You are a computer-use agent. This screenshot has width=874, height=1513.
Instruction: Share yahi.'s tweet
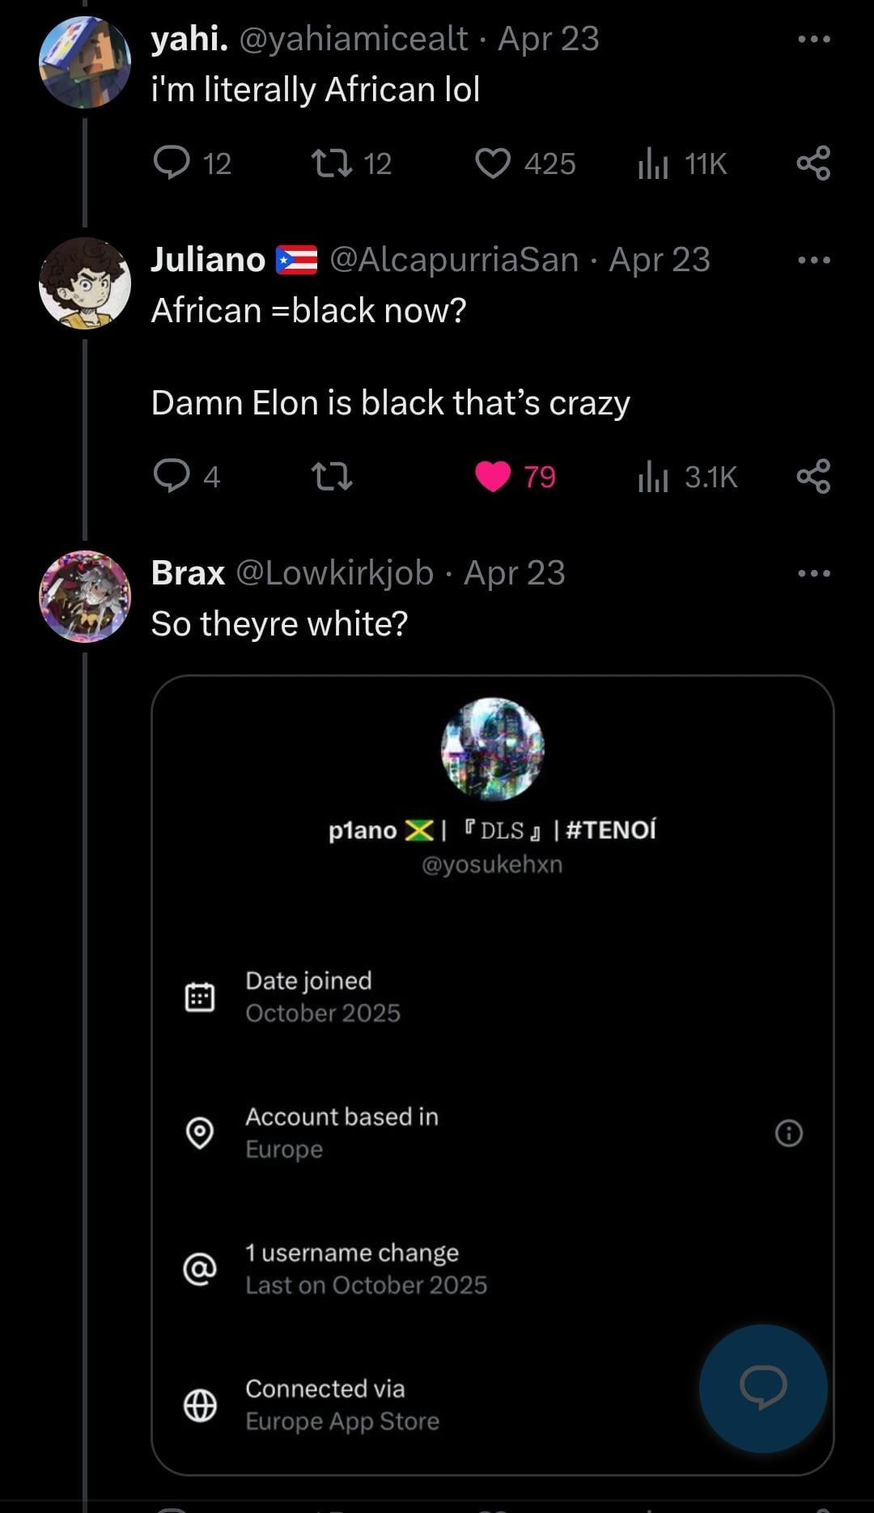point(813,163)
